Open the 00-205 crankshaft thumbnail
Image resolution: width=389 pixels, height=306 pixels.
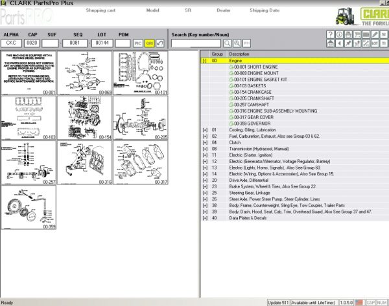tap(141, 118)
